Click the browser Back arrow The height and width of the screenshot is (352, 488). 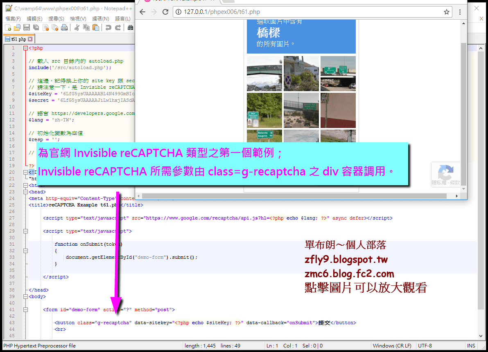(142, 12)
